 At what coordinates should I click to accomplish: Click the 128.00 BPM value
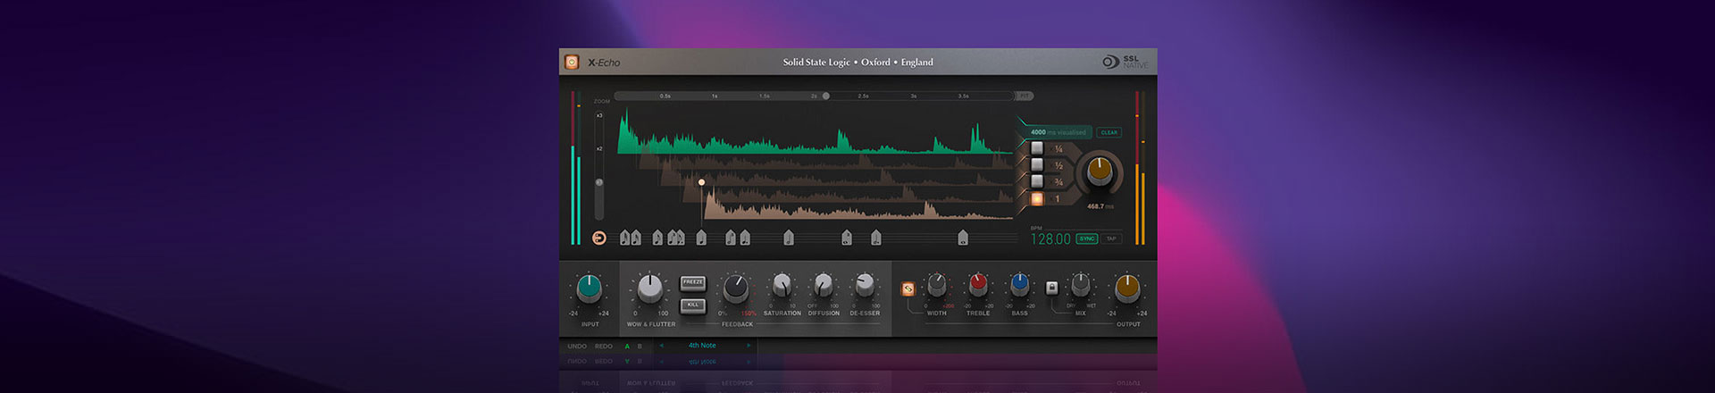(x=1050, y=239)
